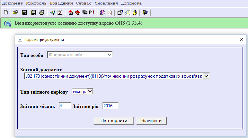Click the exit door icon
Viewport: 248px width, 138px height.
tap(145, 13)
